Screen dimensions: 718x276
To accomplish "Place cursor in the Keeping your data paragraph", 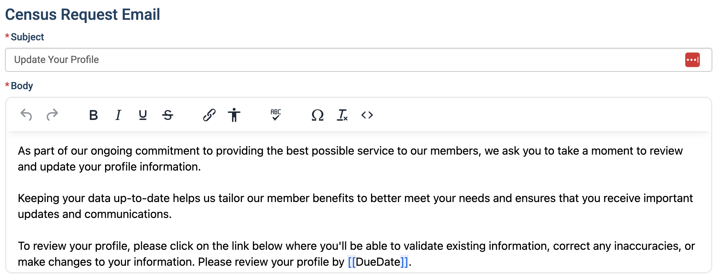I will click(x=355, y=206).
